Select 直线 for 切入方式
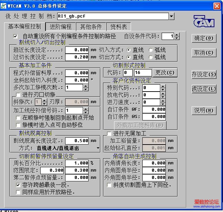The height and width of the screenshot is (212, 223). (x=129, y=50)
